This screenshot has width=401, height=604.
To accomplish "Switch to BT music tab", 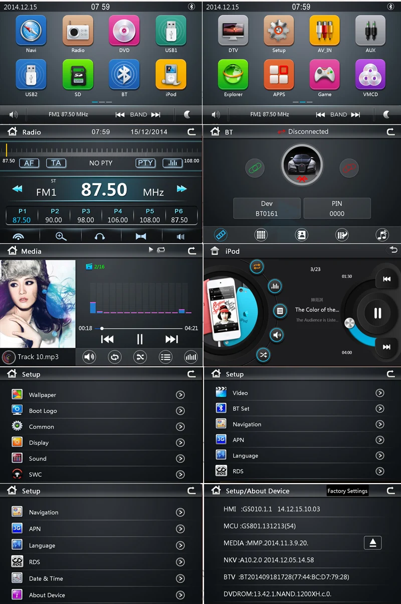I will click(382, 234).
